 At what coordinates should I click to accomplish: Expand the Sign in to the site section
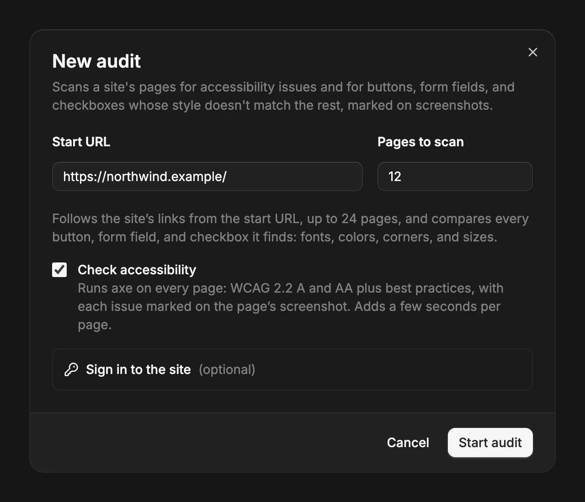(292, 369)
